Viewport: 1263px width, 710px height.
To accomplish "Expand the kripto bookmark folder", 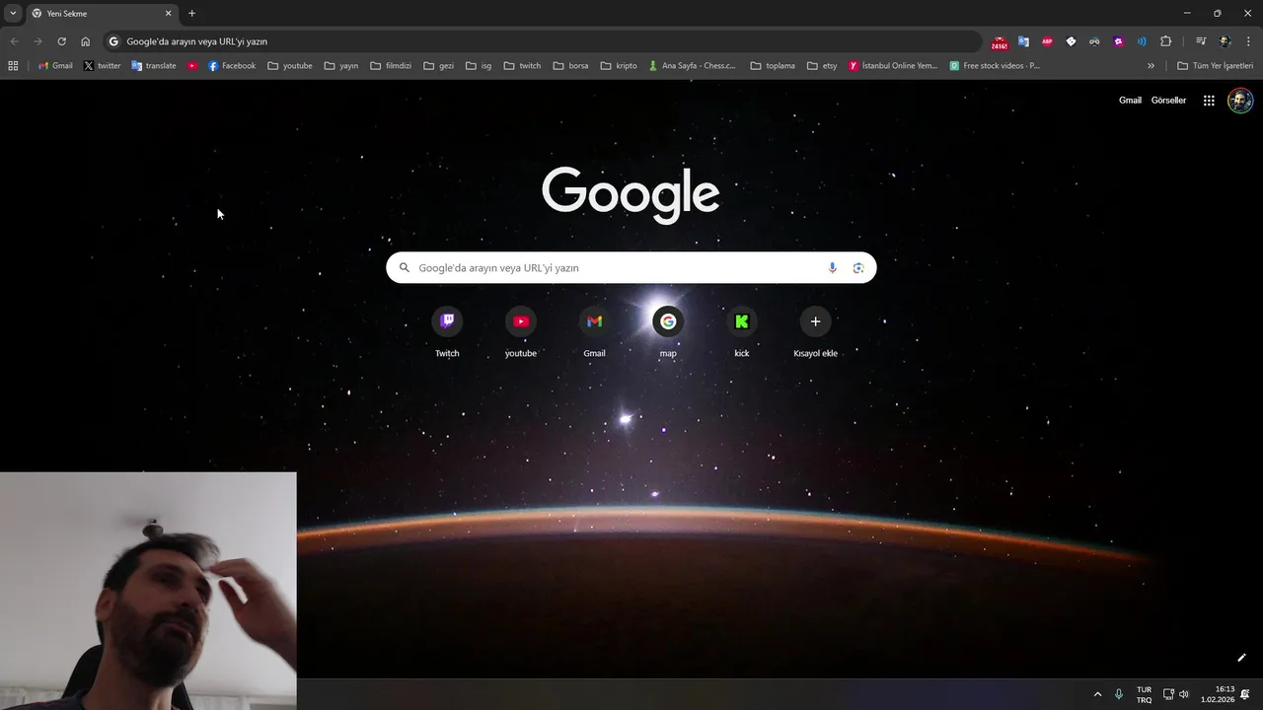I will 619,66.
